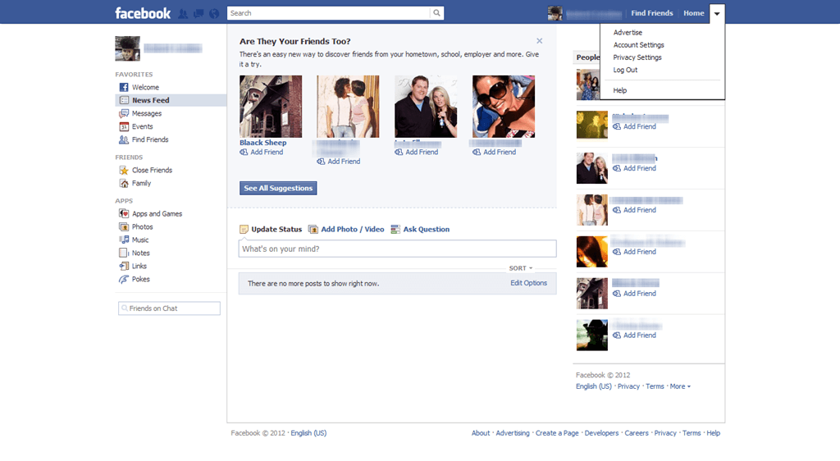Click Terms in right sidebar footer
Viewport: 840px width, 461px height.
(655, 386)
